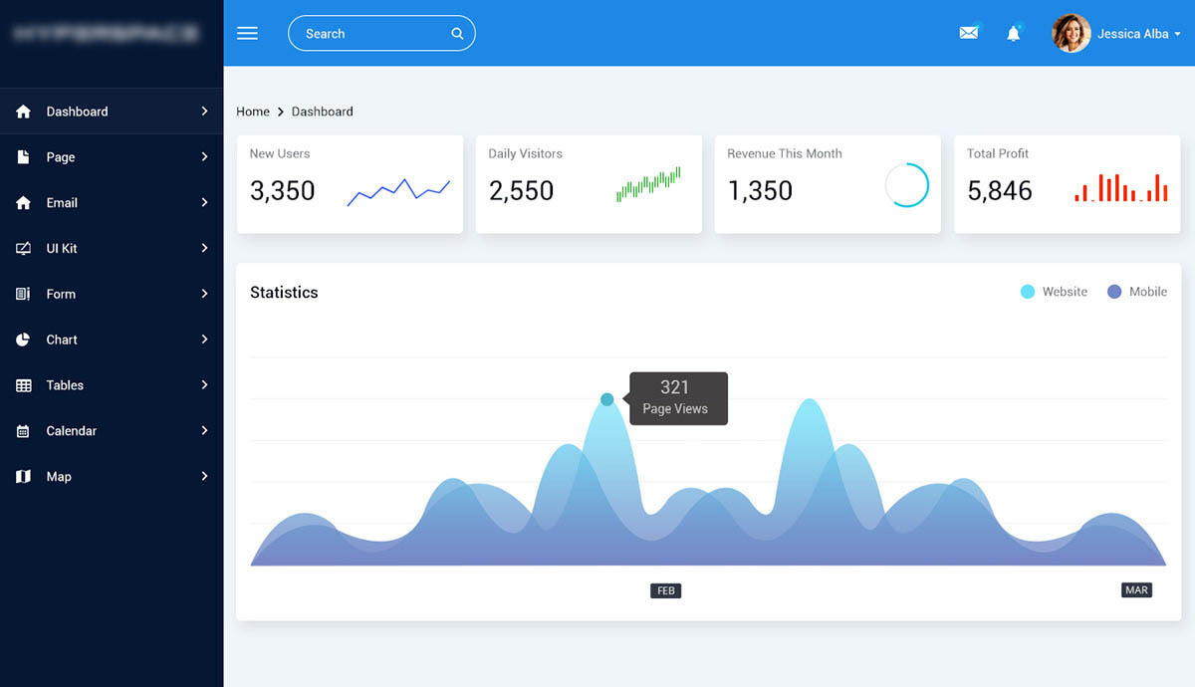Viewport: 1195px width, 687px height.
Task: Click the search magnifier icon
Action: (457, 33)
